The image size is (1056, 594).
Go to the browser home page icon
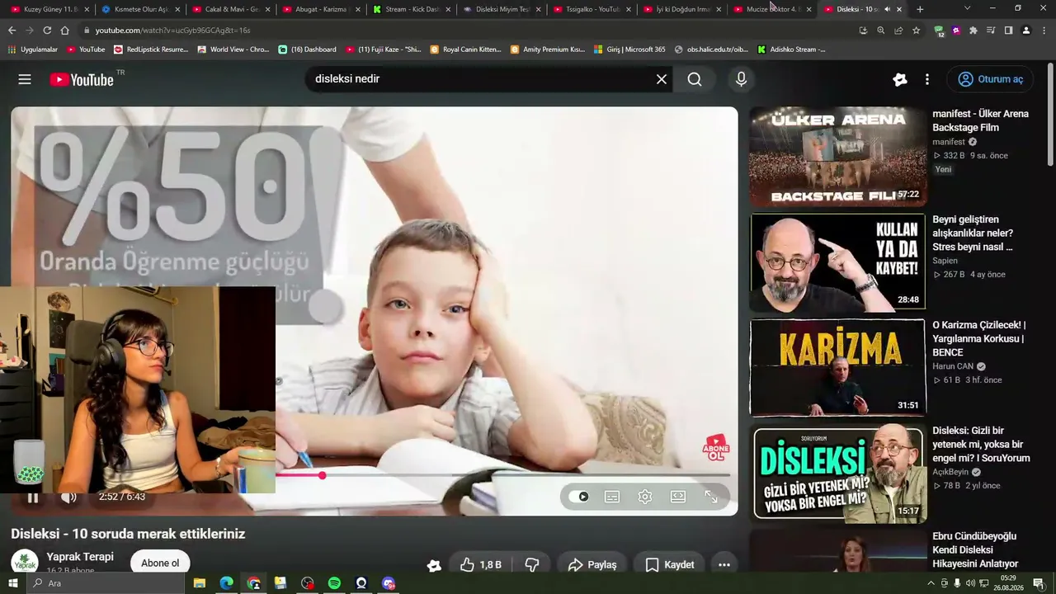point(65,31)
